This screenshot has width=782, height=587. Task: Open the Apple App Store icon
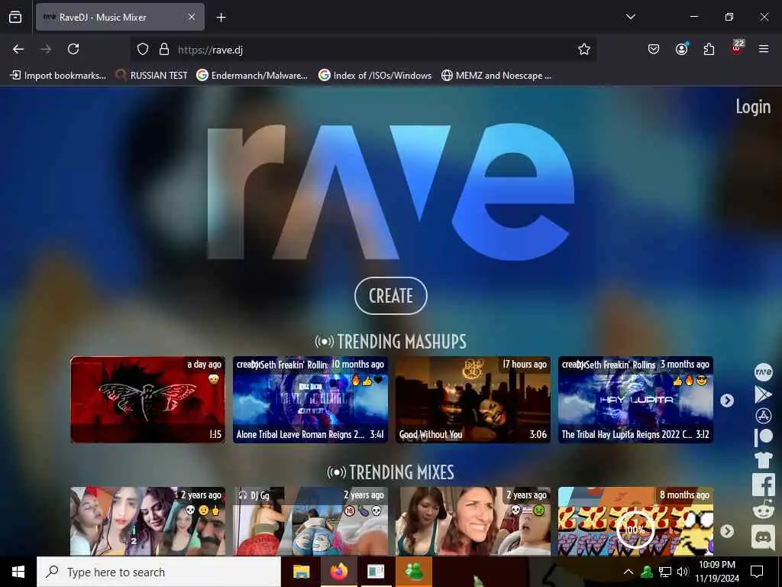coord(763,416)
